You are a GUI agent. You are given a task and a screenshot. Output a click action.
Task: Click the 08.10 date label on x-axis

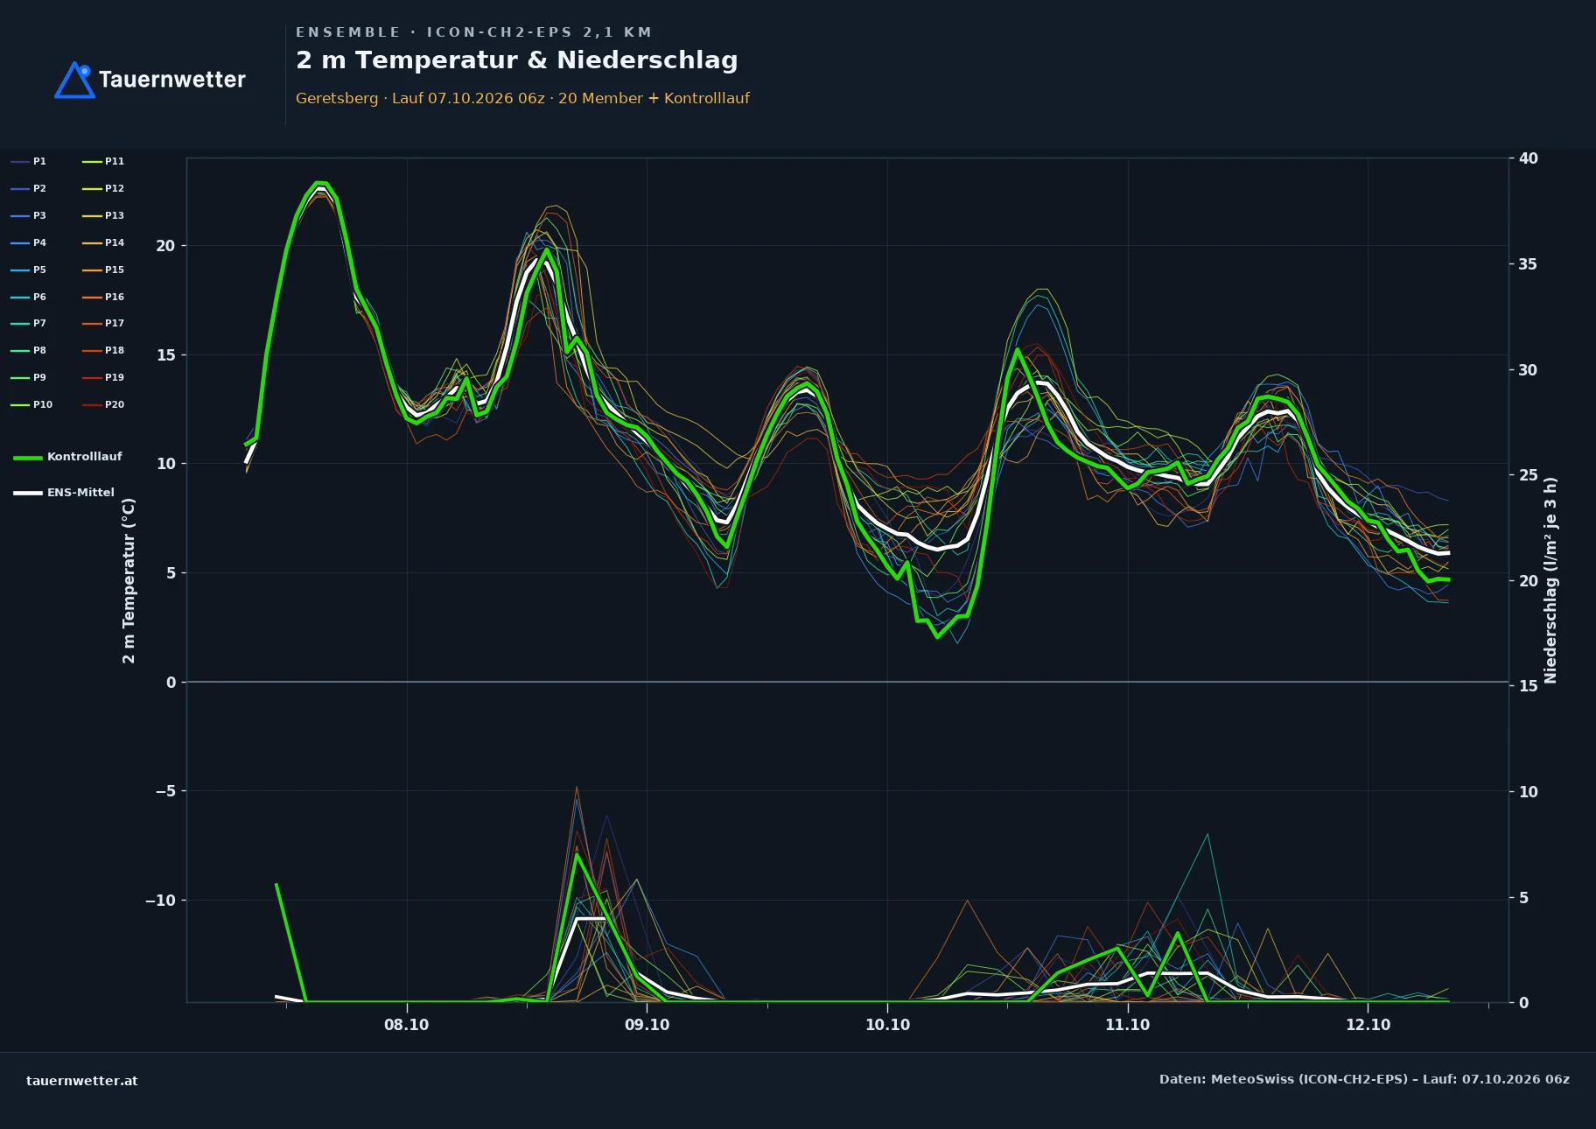(x=406, y=1025)
